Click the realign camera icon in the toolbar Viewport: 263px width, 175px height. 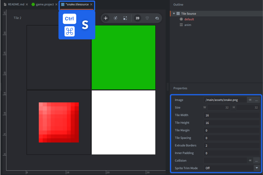click(157, 18)
